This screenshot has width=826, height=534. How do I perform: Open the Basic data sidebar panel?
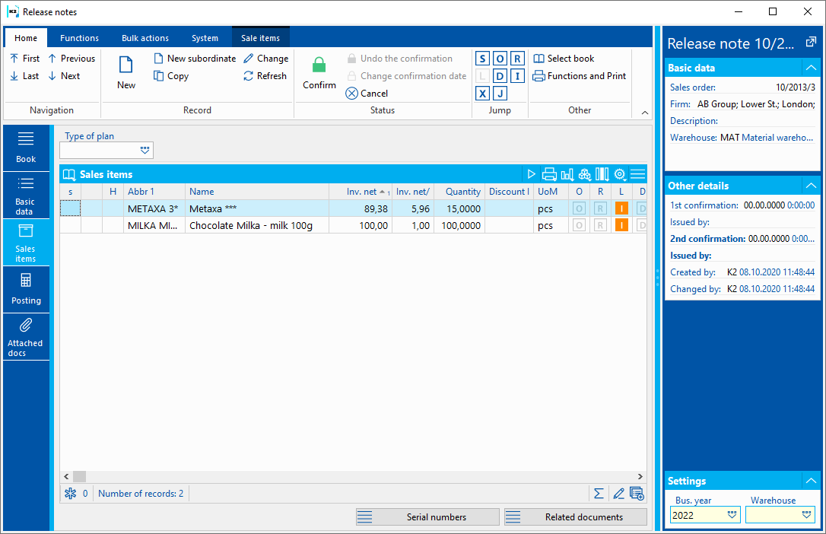(26, 195)
